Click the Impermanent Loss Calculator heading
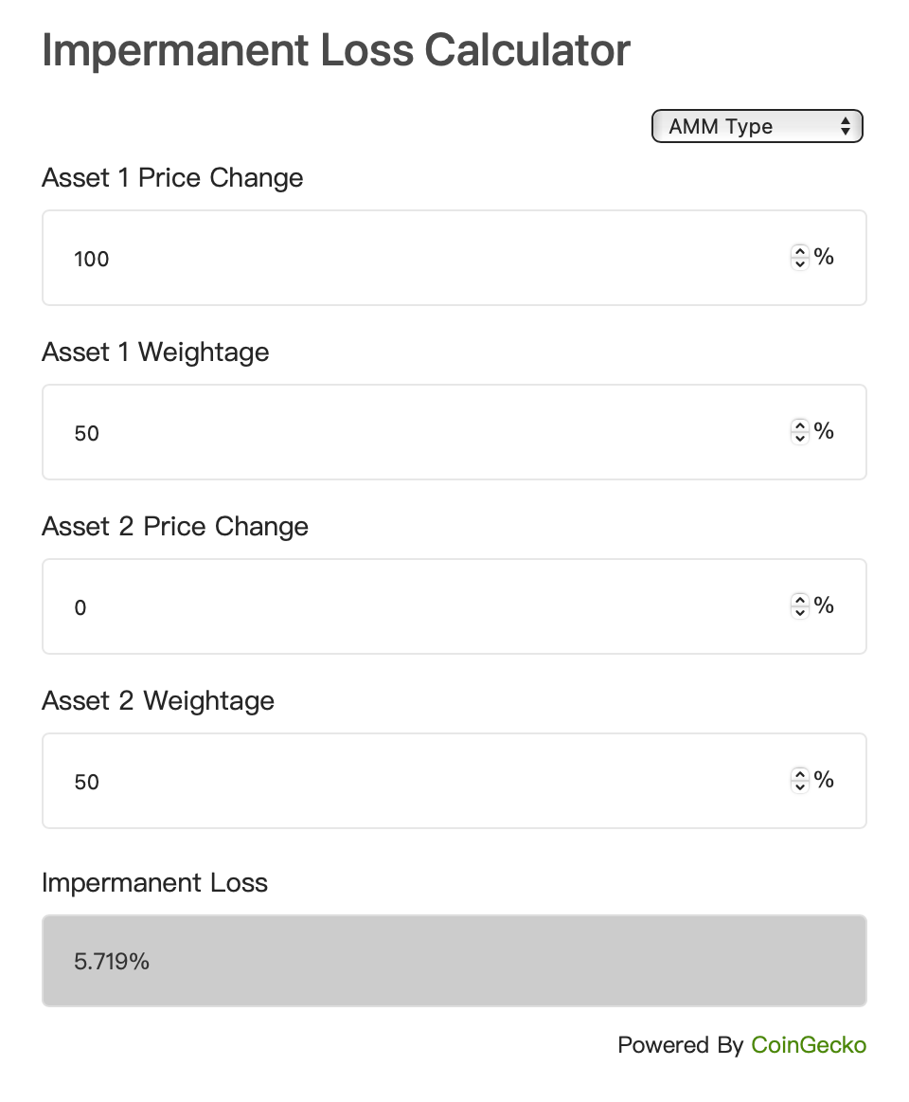Image resolution: width=909 pixels, height=1102 pixels. [x=336, y=50]
